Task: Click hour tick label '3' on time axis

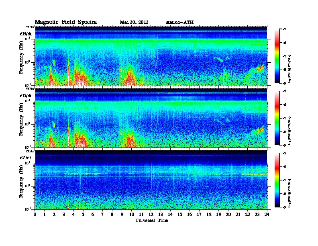Action: coord(64,214)
